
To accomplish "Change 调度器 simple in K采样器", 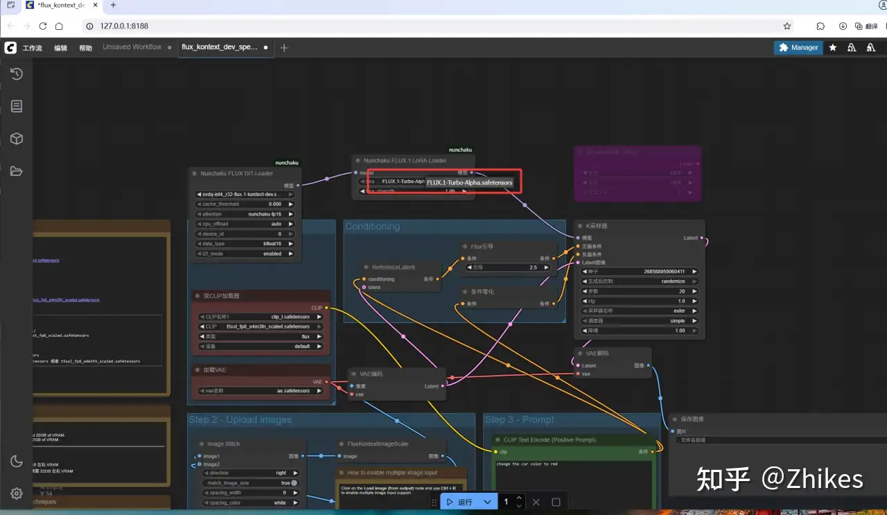I will click(x=640, y=321).
